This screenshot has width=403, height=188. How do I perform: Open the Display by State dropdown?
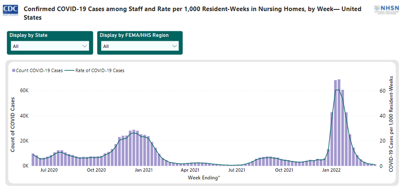(x=49, y=46)
